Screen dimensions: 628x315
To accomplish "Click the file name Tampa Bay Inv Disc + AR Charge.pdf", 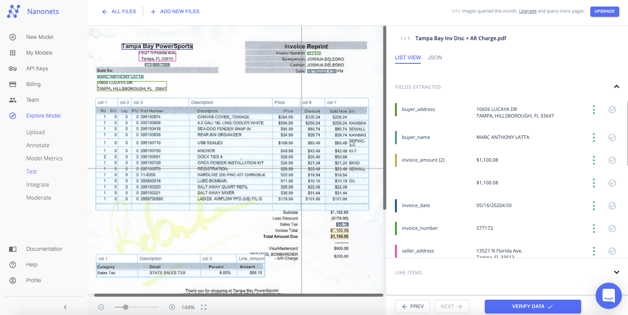I will pos(461,38).
